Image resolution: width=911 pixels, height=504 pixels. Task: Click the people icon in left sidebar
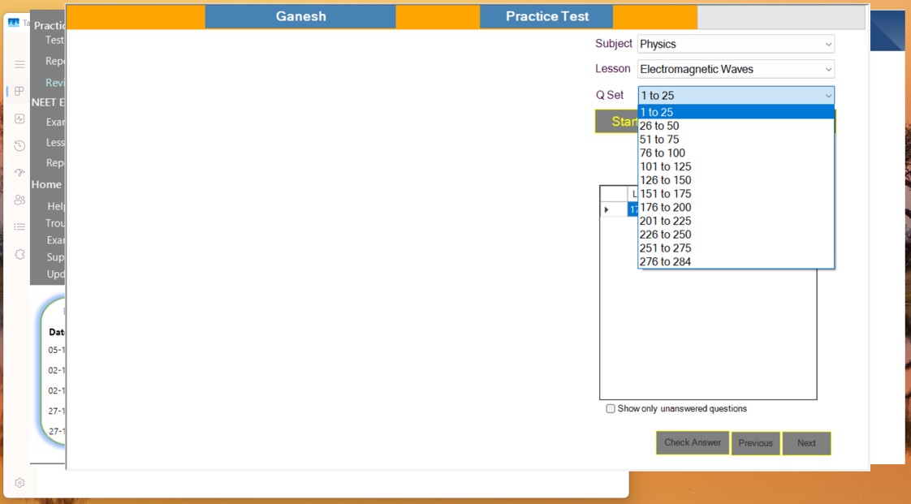click(19, 200)
